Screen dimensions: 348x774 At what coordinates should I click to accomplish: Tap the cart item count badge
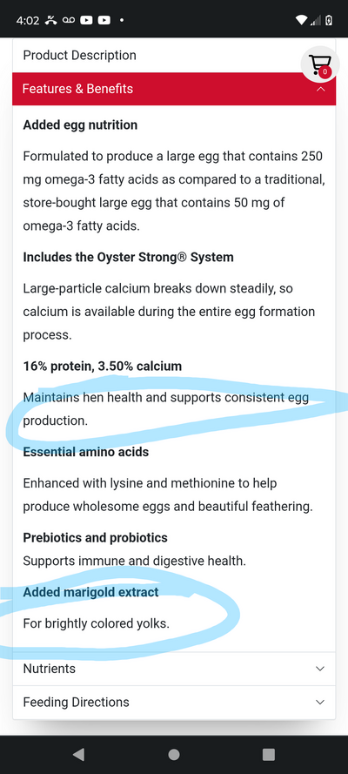coord(325,72)
